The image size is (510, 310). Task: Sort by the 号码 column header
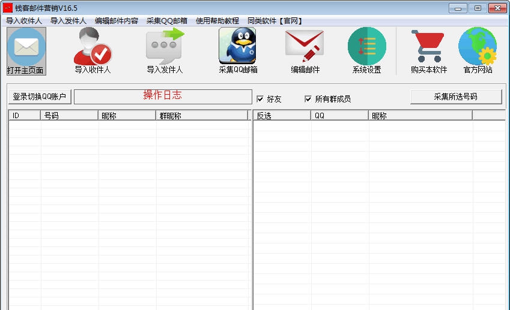click(69, 116)
